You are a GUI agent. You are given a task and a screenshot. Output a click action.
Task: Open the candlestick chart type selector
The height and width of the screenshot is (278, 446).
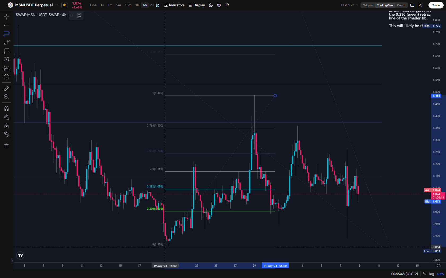point(158,5)
